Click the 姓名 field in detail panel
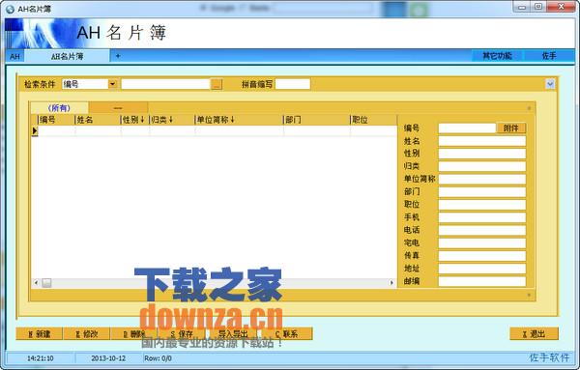Image resolution: width=580 pixels, height=370 pixels. 482,141
